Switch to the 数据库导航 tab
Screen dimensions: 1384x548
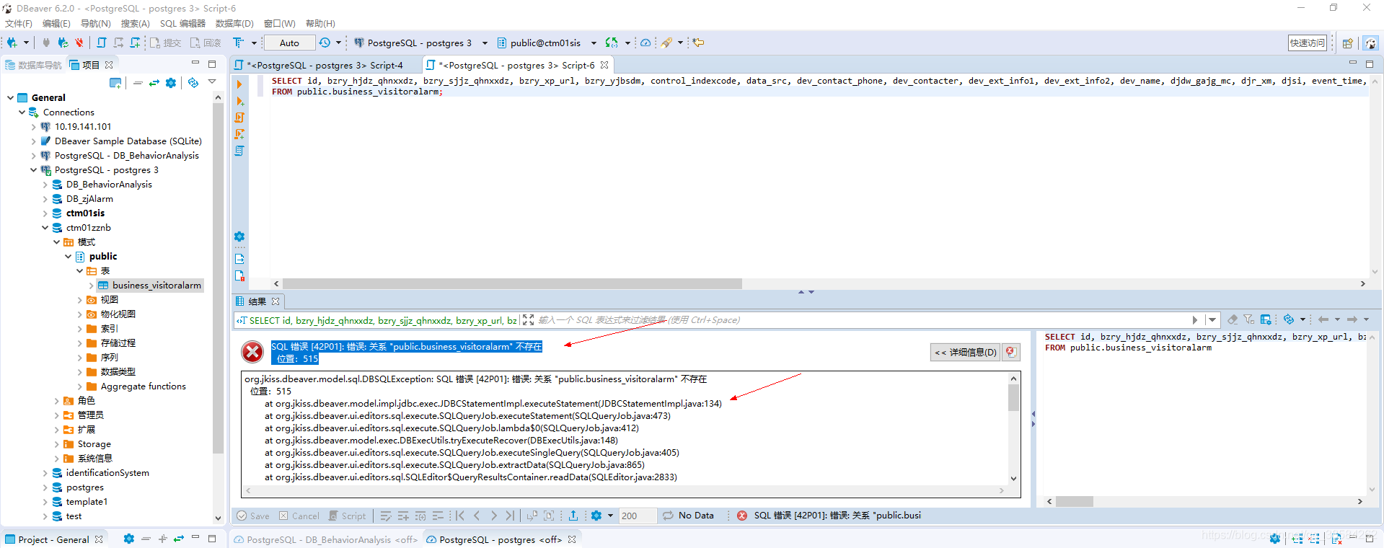point(34,65)
